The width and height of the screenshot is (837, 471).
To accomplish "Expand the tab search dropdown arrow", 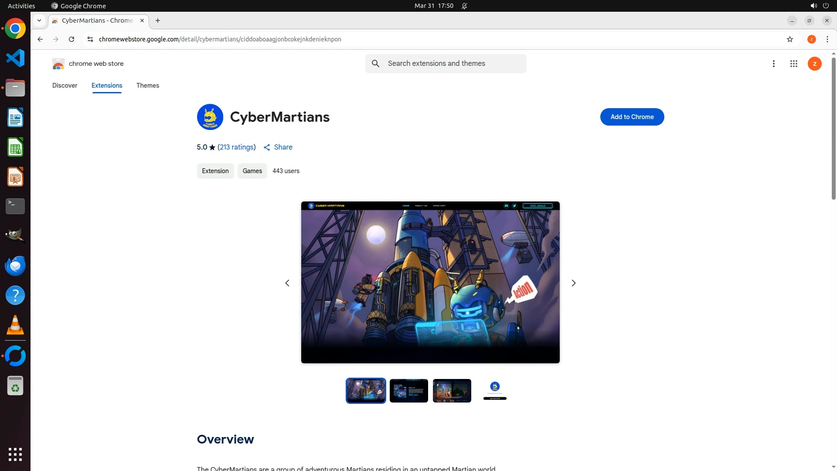I will pyautogui.click(x=39, y=20).
